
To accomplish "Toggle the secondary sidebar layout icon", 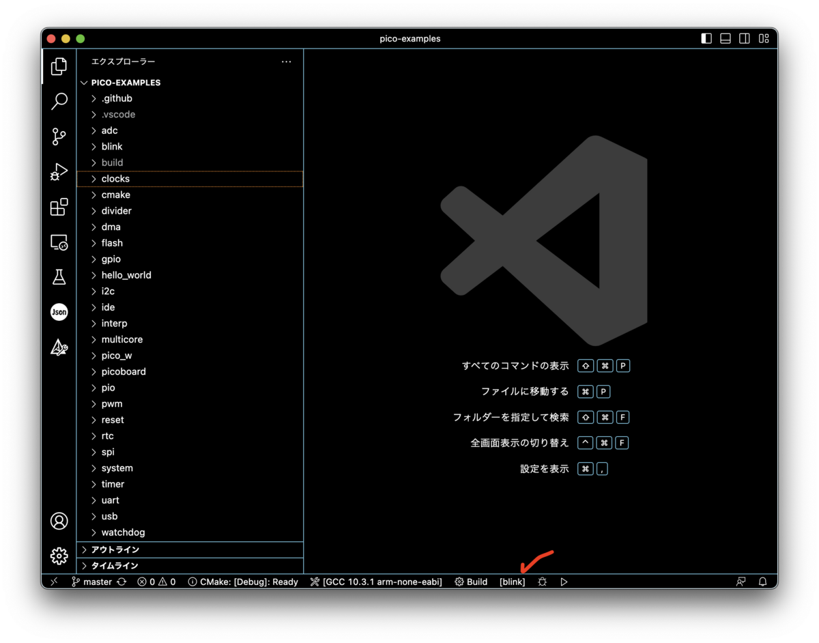I will [745, 38].
